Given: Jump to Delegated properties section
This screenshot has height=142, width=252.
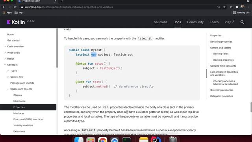Looking at the screenshot, I should coord(222,96).
